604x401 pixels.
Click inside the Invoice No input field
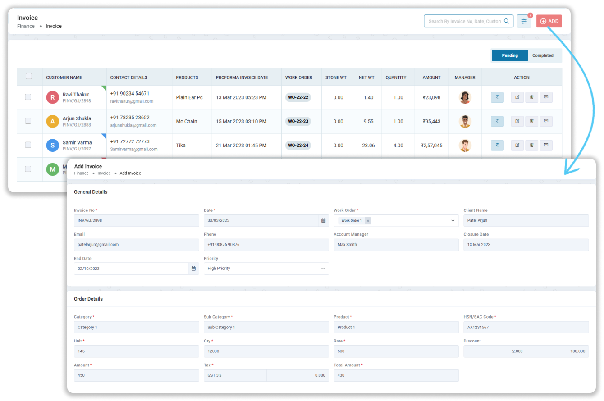point(136,220)
